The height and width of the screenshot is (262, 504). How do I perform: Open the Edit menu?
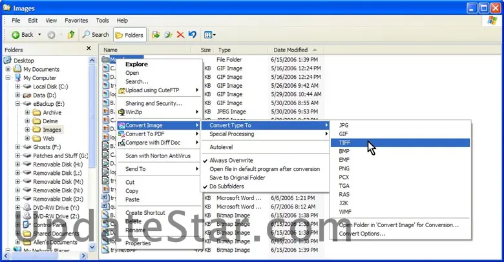pyautogui.click(x=32, y=21)
